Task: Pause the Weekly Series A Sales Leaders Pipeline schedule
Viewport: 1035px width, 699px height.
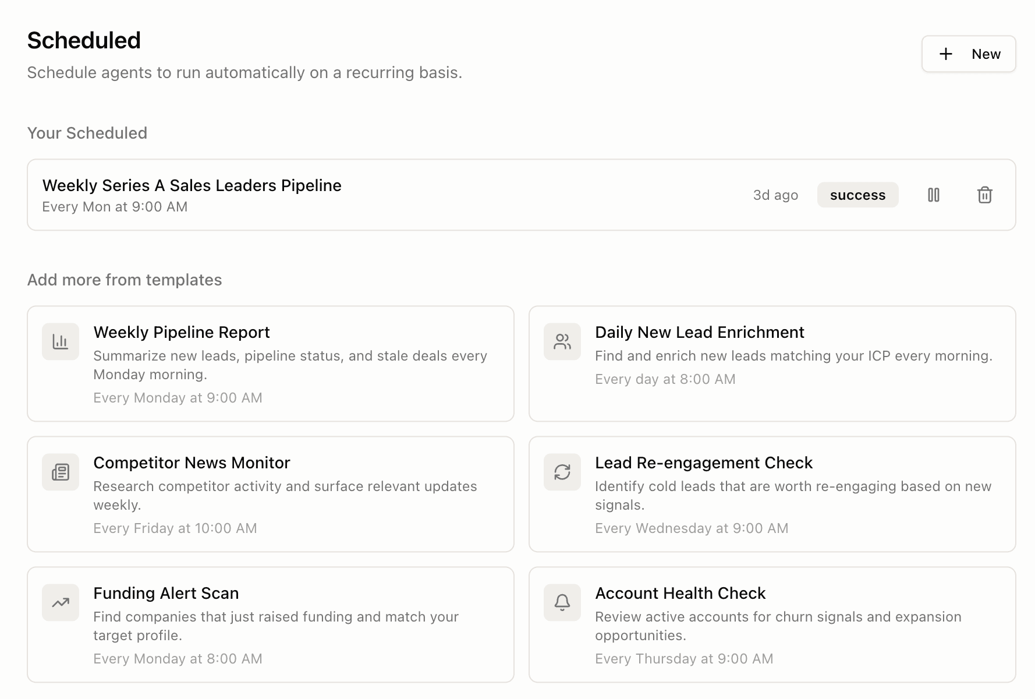Action: (x=934, y=195)
